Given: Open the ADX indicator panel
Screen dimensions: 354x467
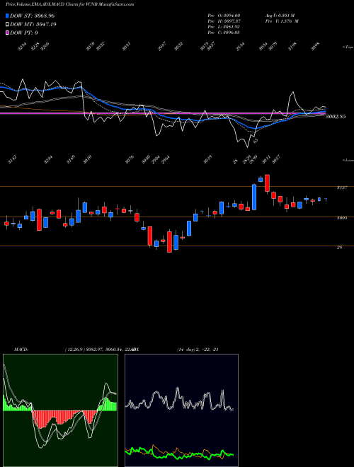Looking at the screenshot, I should coord(181,410).
